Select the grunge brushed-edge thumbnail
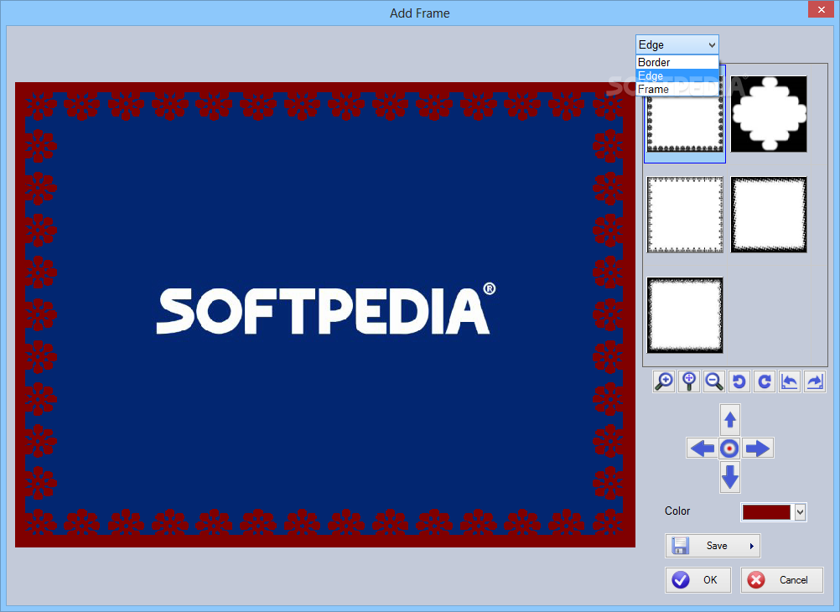840x612 pixels. [685, 315]
